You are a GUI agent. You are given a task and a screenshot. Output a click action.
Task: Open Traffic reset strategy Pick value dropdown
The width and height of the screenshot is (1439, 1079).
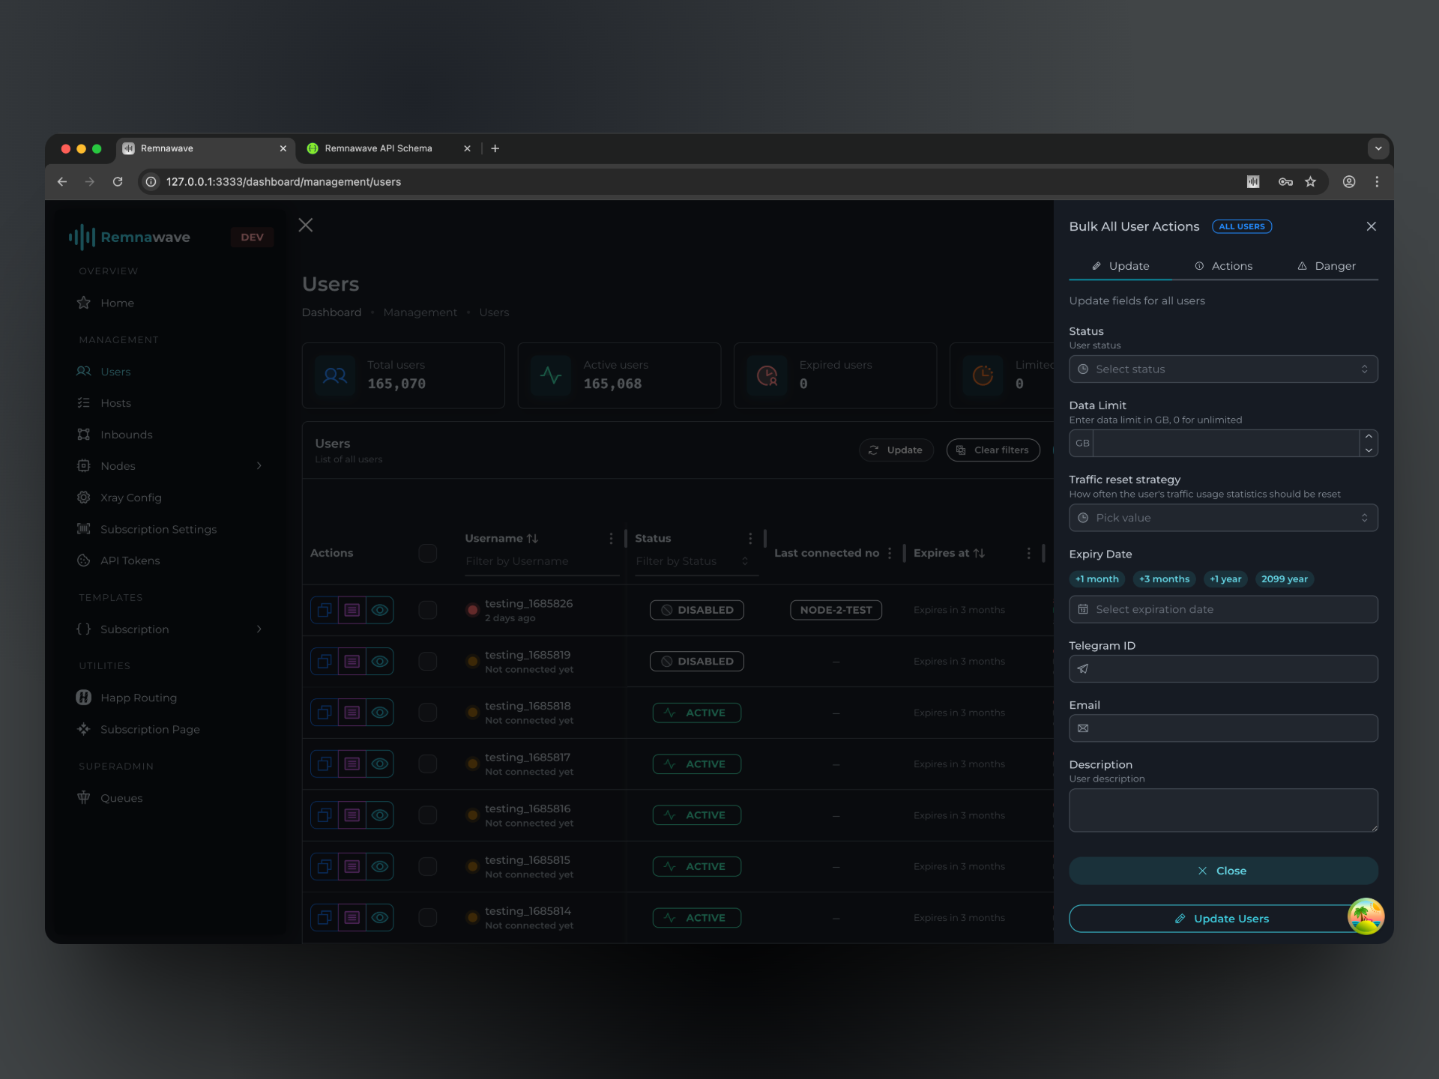1223,518
